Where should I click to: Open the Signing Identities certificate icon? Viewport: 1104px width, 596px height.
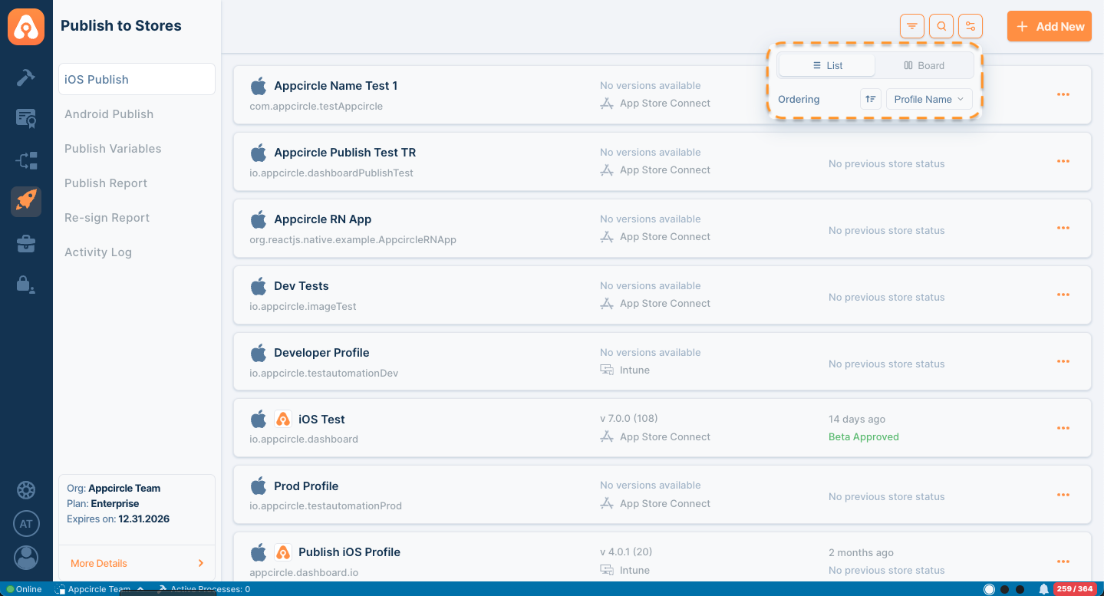pyautogui.click(x=26, y=119)
